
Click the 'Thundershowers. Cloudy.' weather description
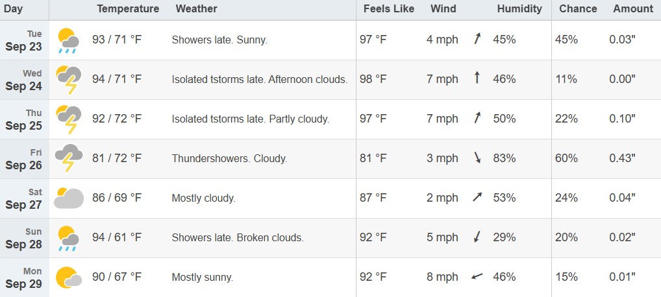pyautogui.click(x=229, y=158)
